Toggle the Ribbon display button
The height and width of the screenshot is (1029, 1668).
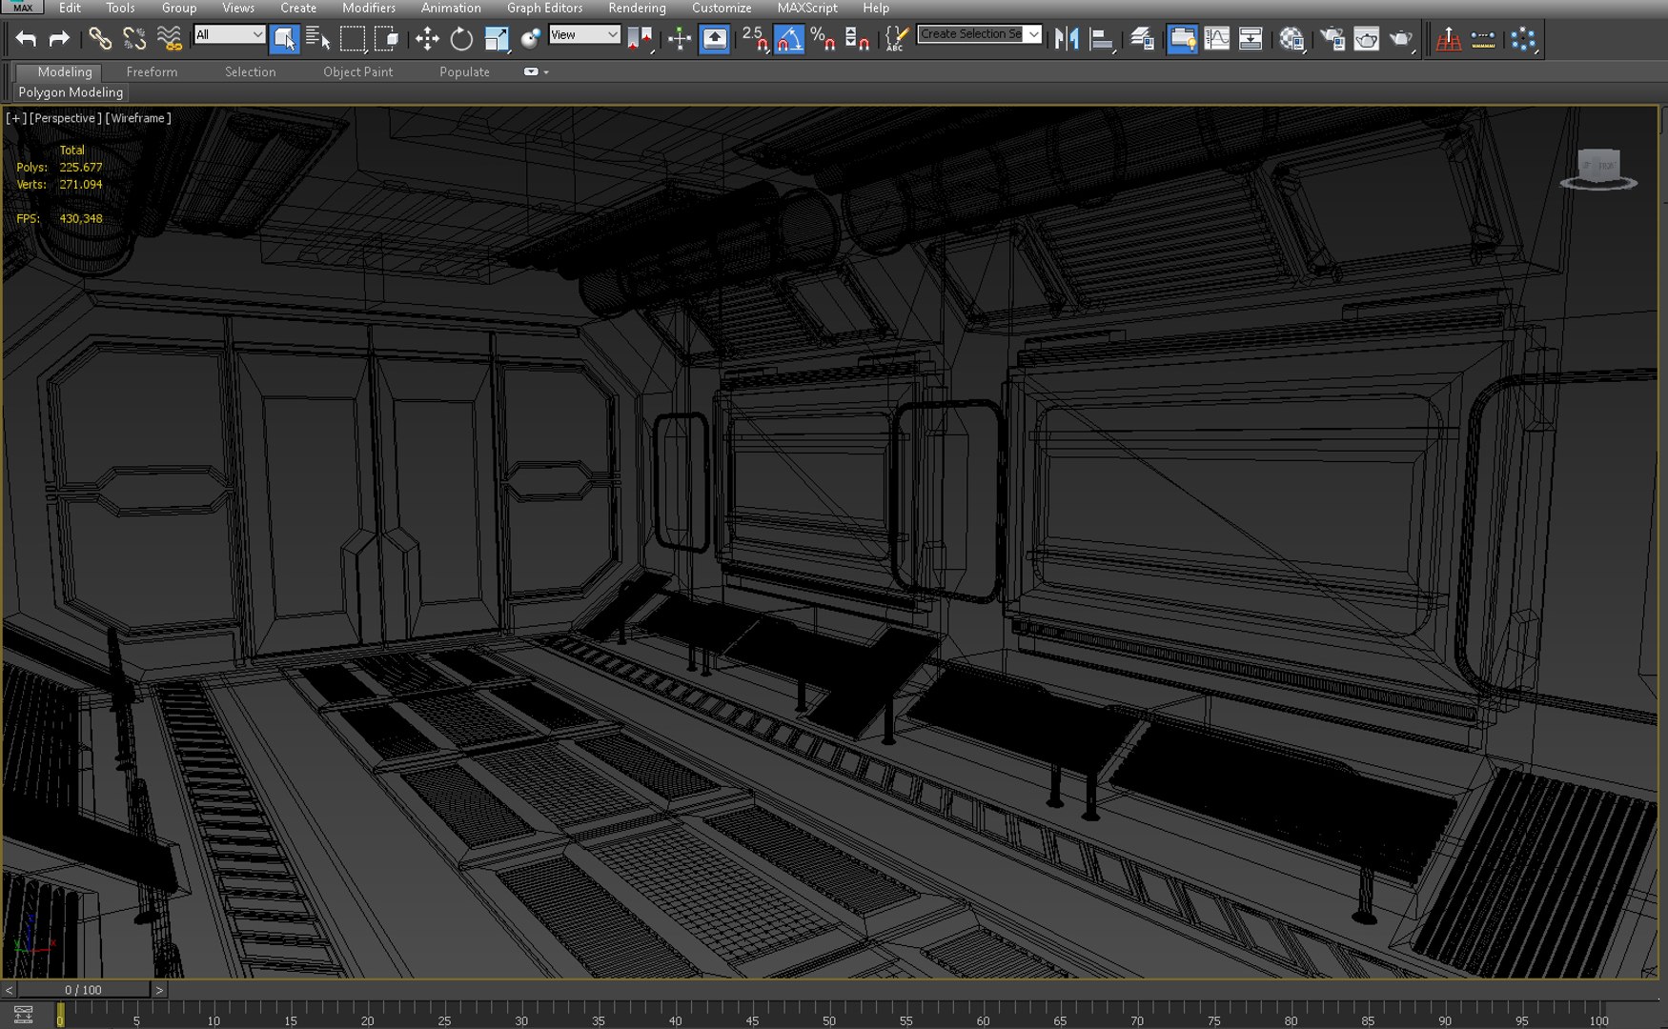click(1182, 39)
